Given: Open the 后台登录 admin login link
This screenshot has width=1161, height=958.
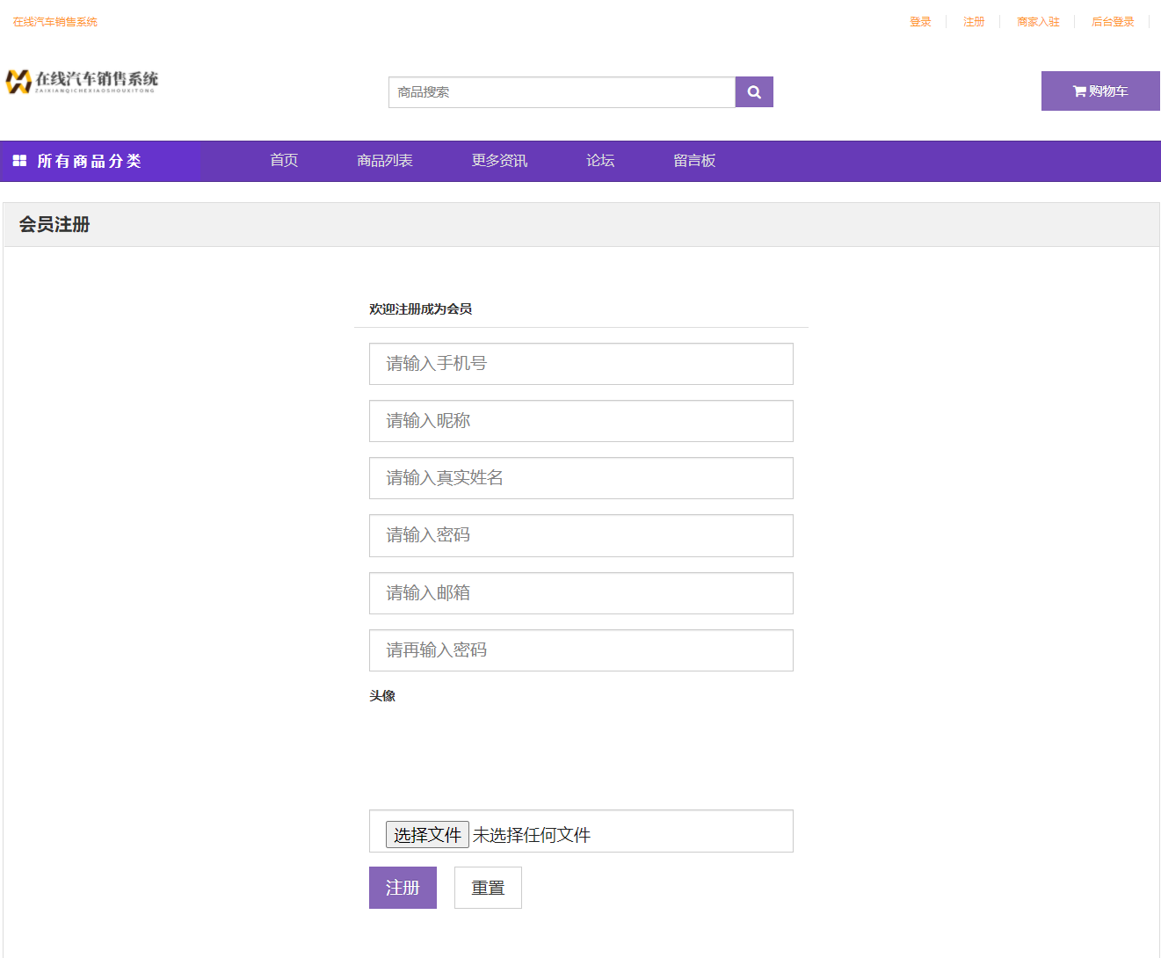Looking at the screenshot, I should pyautogui.click(x=1113, y=22).
